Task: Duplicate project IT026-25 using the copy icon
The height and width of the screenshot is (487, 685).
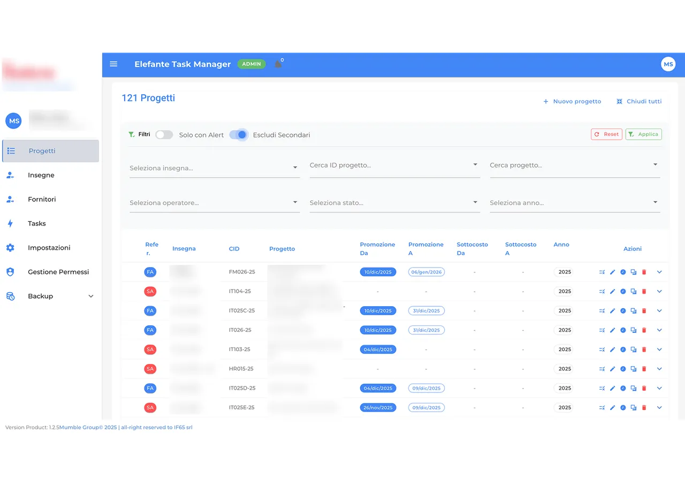Action: coord(634,330)
